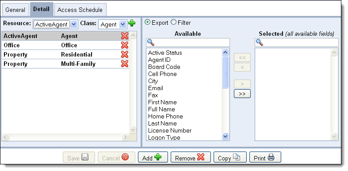The width and height of the screenshot is (348, 171).
Task: Click the Available list scroll up arrow
Action: pyautogui.click(x=225, y=52)
